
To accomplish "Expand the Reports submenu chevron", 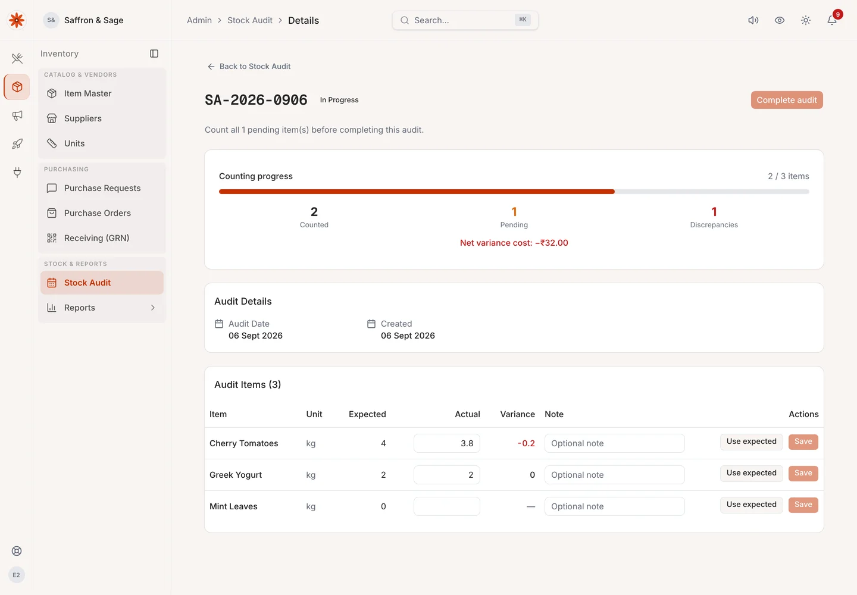I will coord(153,308).
